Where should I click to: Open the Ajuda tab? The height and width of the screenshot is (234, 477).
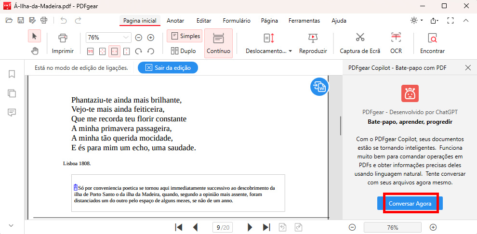pos(339,21)
